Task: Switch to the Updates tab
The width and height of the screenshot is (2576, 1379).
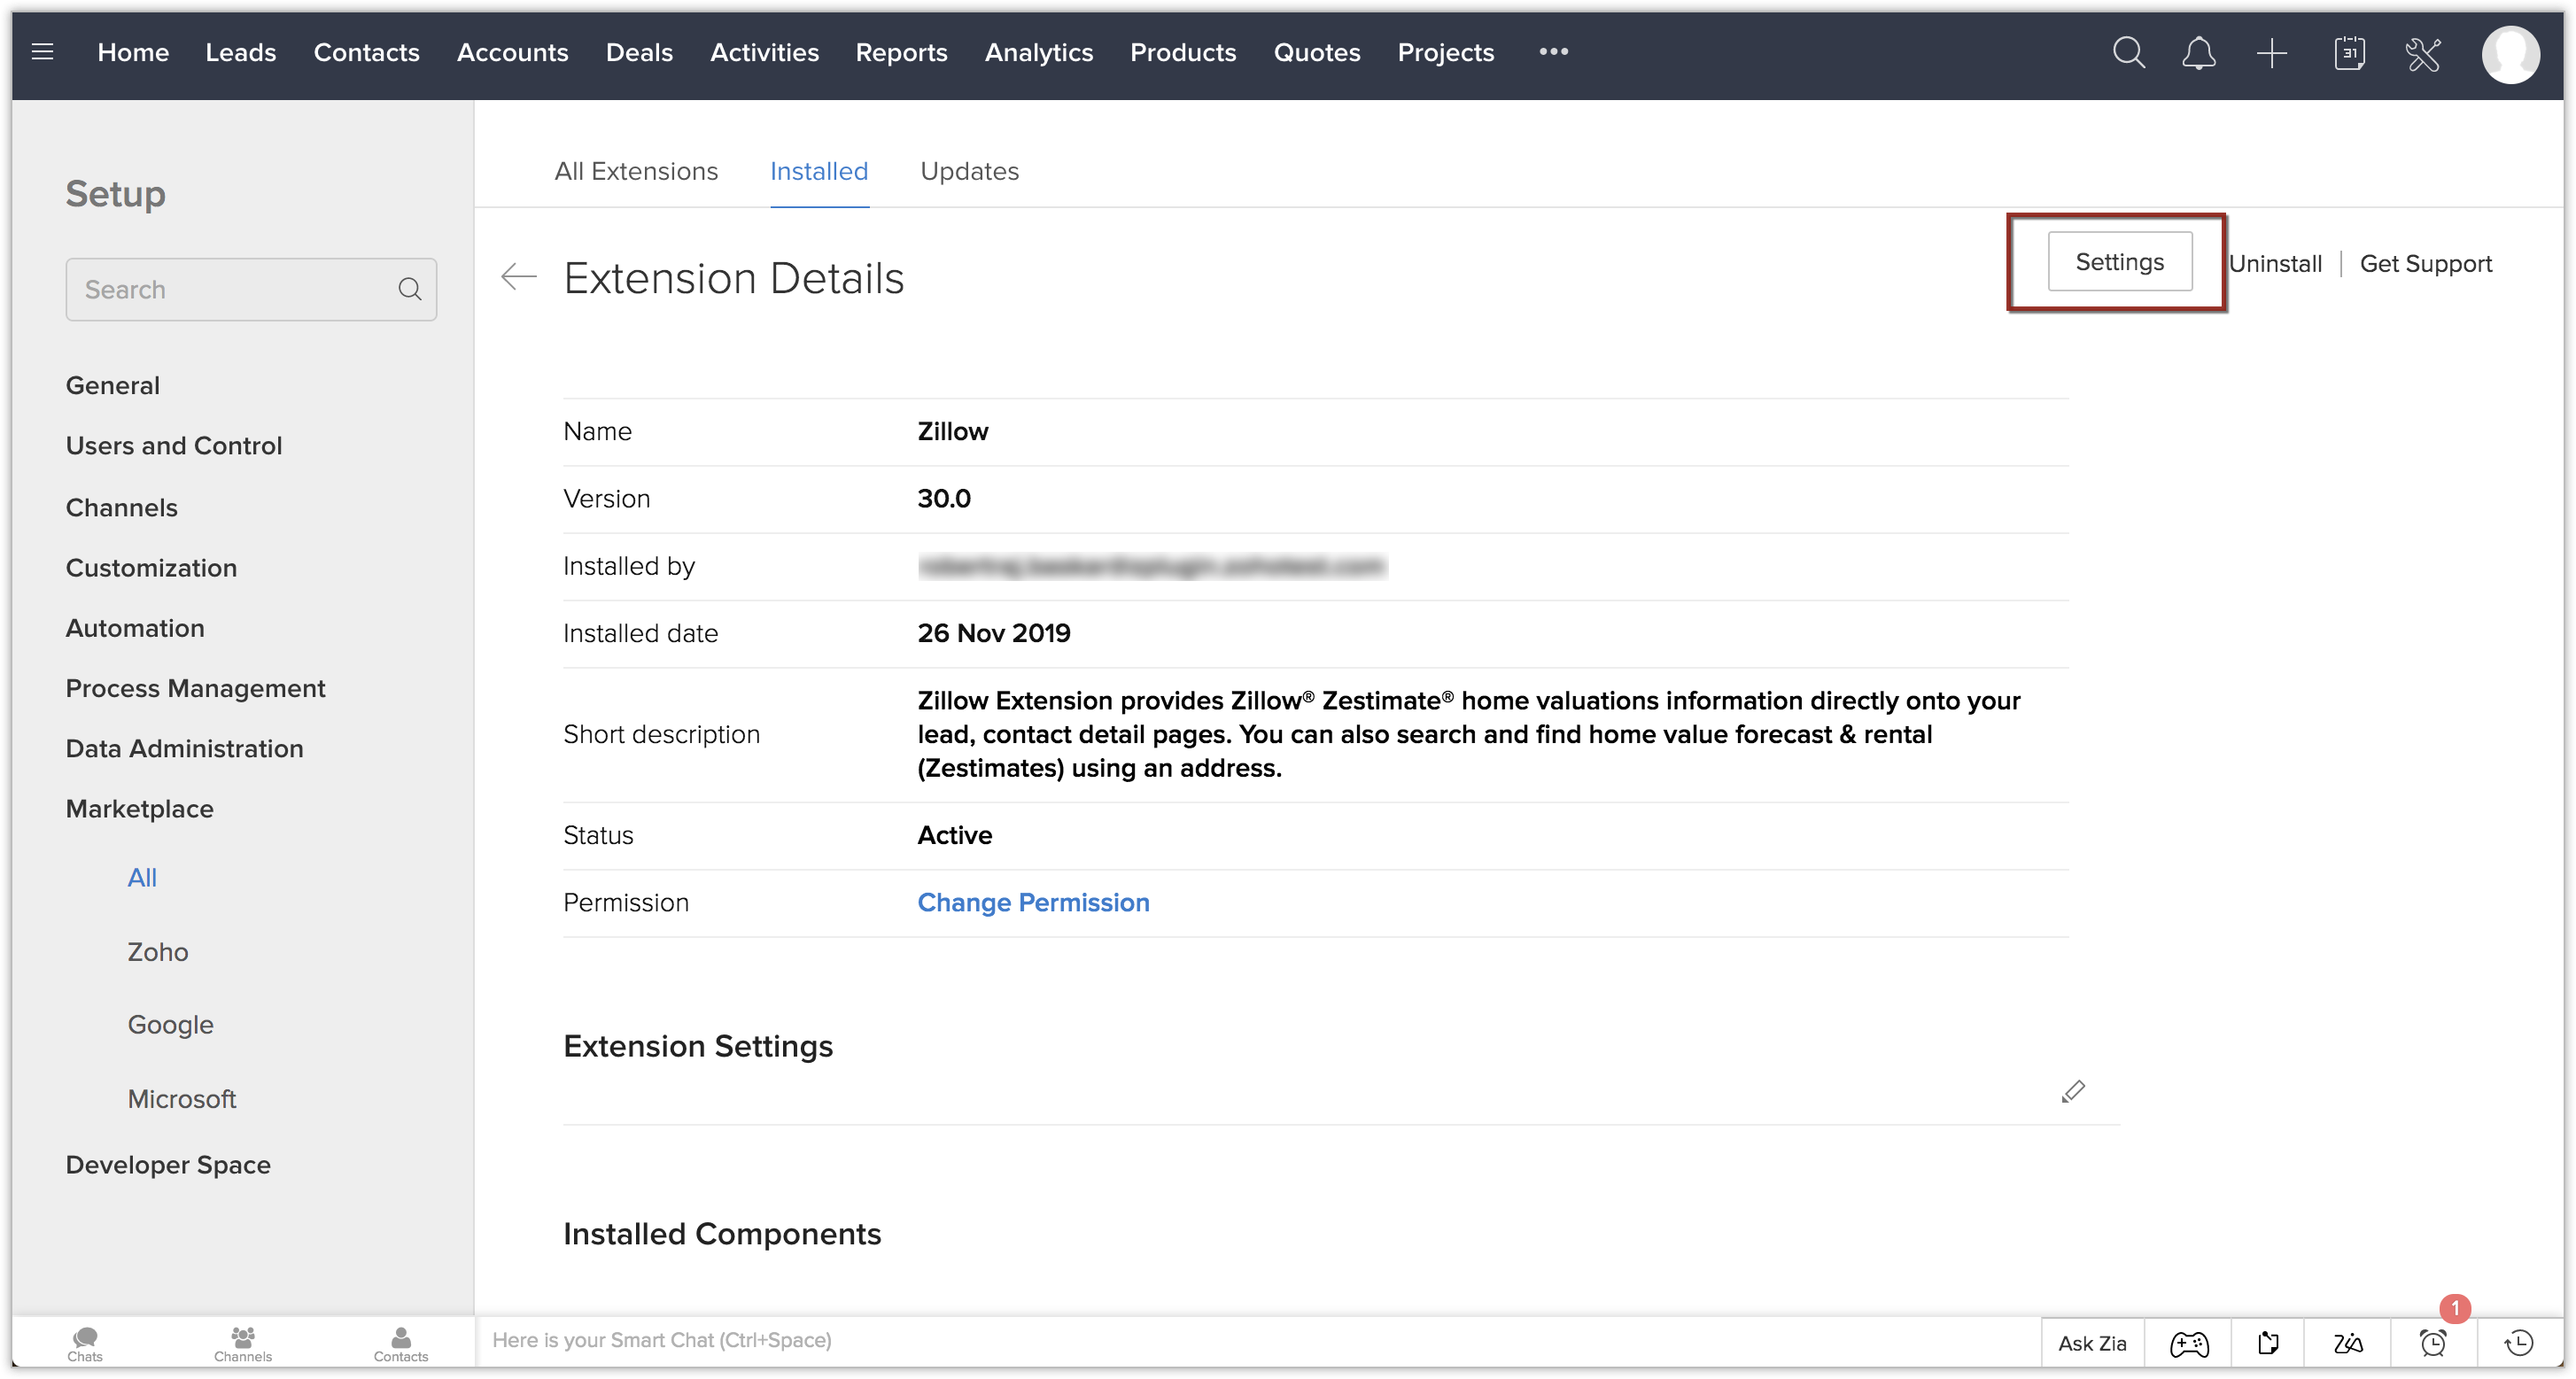Action: pyautogui.click(x=969, y=171)
